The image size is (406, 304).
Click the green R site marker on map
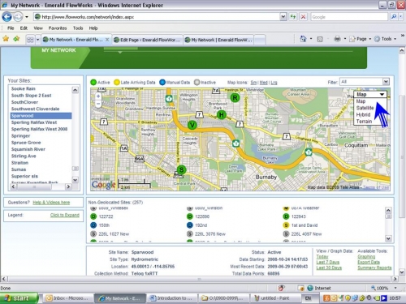[x=235, y=98]
